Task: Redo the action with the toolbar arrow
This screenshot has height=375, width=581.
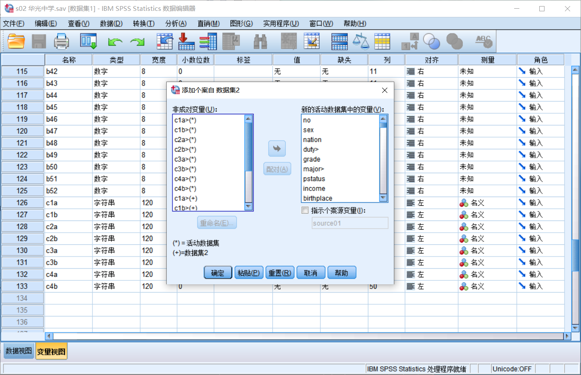Action: tap(138, 42)
